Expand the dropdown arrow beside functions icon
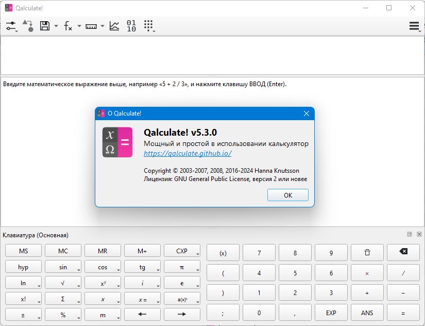Screen dimensions: 425x326 (x=79, y=26)
